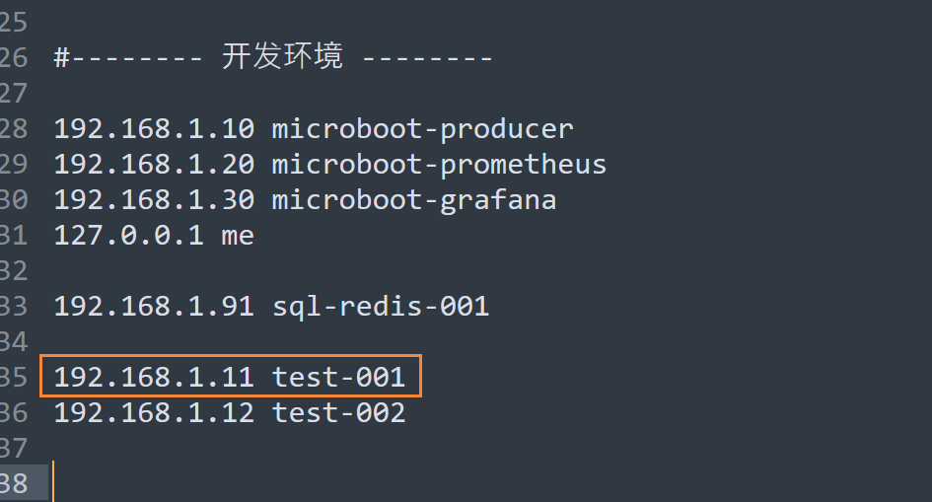The height and width of the screenshot is (502, 932).
Task: Click on test-002 hostname
Action: (x=338, y=412)
